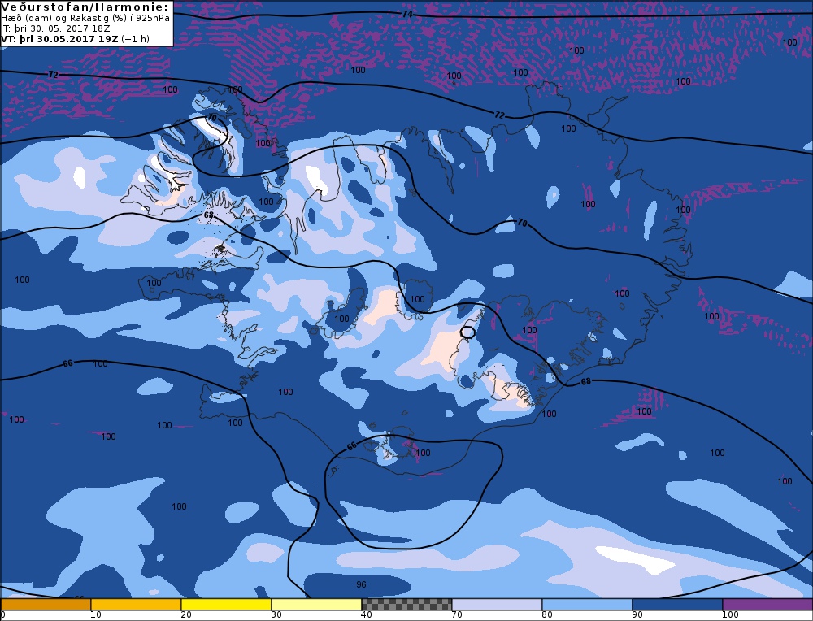The height and width of the screenshot is (621, 813).
Task: Click the title text 'Veðurstofan/Harmonie:'
Action: tap(85, 7)
